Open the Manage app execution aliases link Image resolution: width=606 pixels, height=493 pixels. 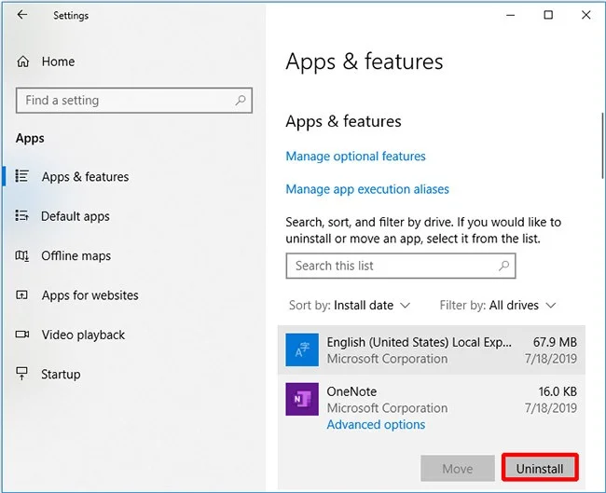pos(367,189)
